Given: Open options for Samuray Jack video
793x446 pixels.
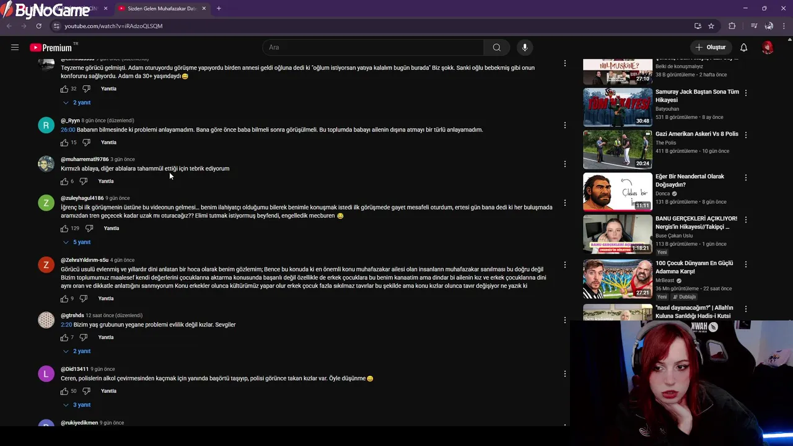Looking at the screenshot, I should point(745,92).
